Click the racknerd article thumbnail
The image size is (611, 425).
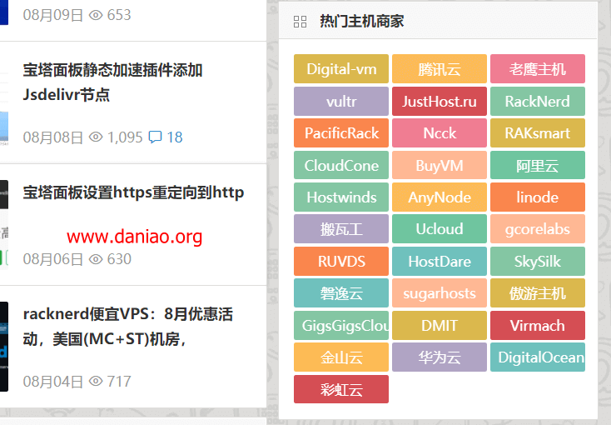[x=4, y=346]
